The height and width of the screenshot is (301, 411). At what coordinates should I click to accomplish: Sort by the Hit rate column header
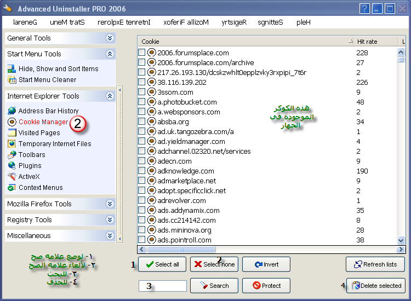click(376, 42)
